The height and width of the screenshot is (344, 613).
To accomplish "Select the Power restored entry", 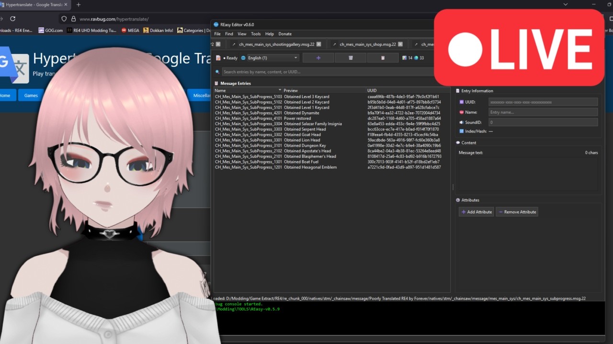I will click(x=332, y=118).
